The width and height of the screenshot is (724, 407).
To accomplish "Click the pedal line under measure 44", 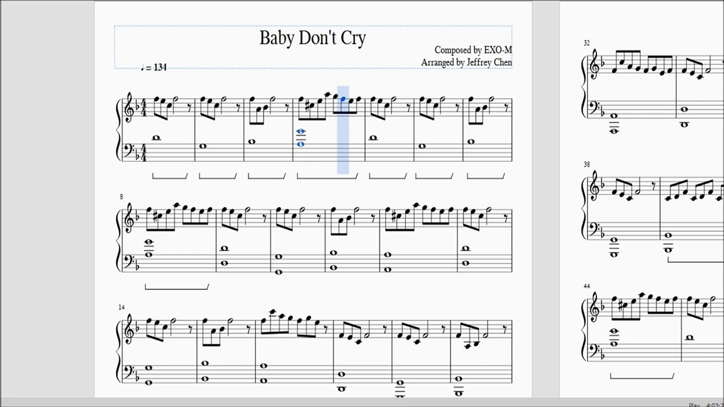I will pos(641,377).
